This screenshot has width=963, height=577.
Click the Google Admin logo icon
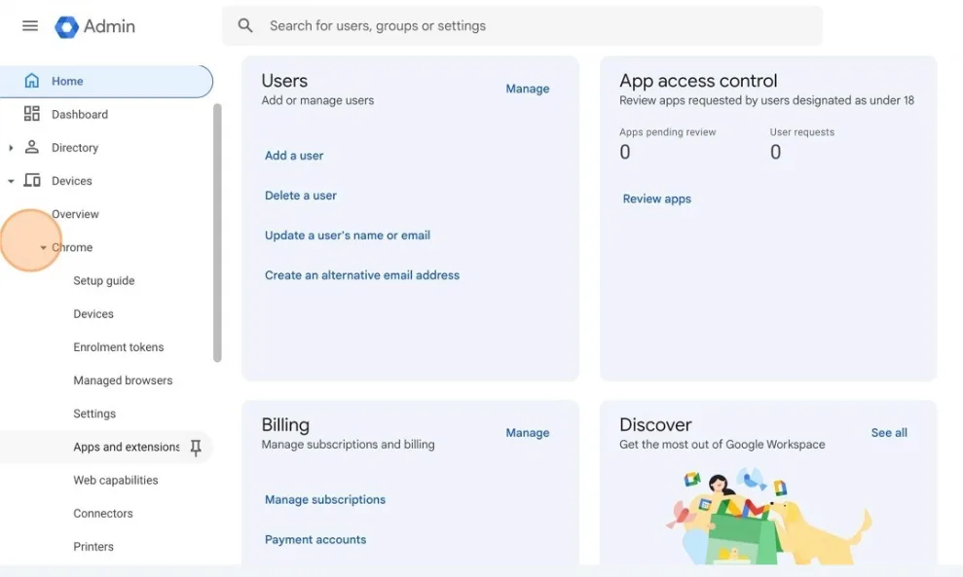[x=66, y=26]
